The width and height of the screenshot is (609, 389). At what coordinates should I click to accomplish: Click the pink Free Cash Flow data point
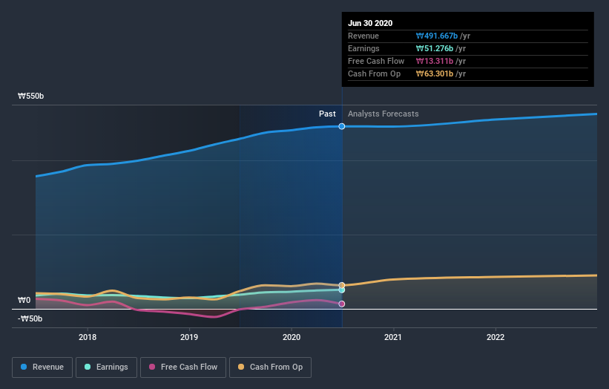click(342, 304)
